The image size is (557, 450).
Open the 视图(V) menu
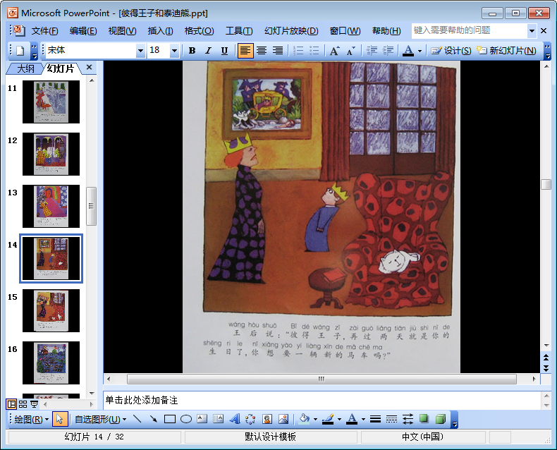122,31
